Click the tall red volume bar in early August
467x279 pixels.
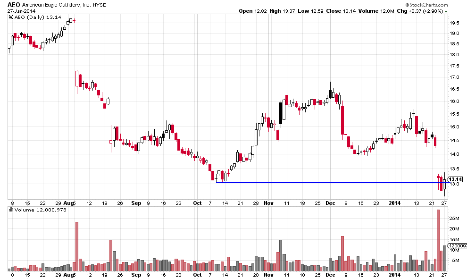77,246
